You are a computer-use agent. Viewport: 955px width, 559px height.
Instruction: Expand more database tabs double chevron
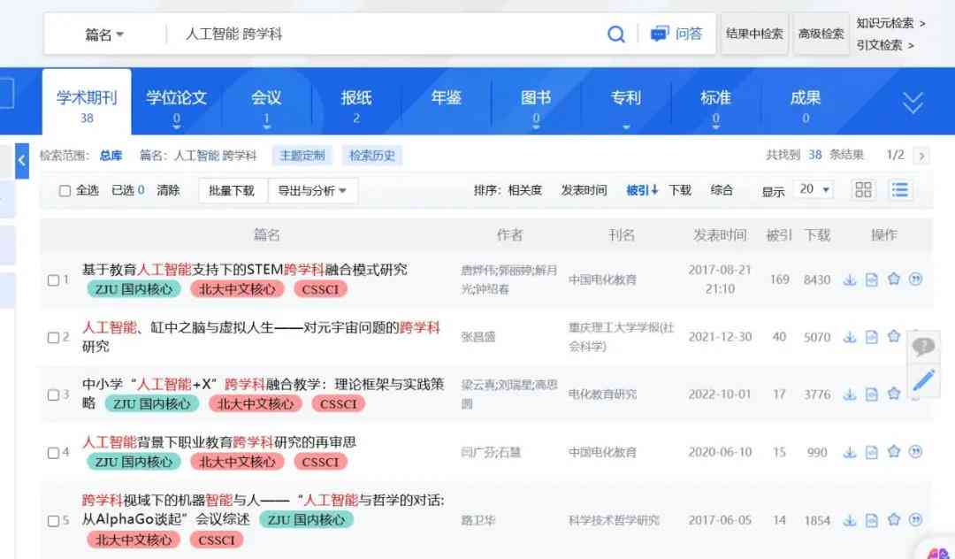pyautogui.click(x=913, y=103)
